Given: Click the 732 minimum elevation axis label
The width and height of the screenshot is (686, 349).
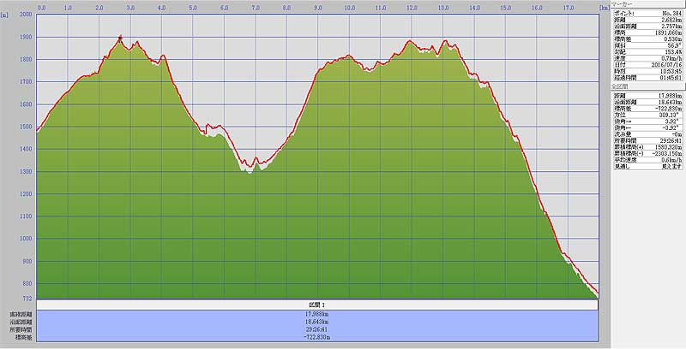Looking at the screenshot, I should point(27,299).
